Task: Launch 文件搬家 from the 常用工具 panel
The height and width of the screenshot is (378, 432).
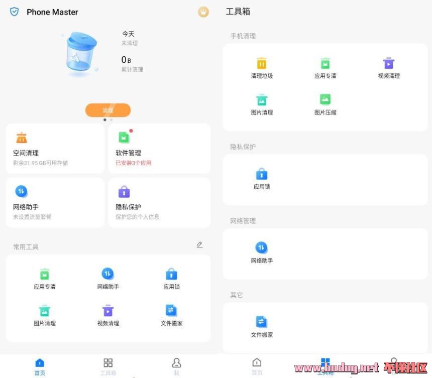Action: tap(171, 315)
